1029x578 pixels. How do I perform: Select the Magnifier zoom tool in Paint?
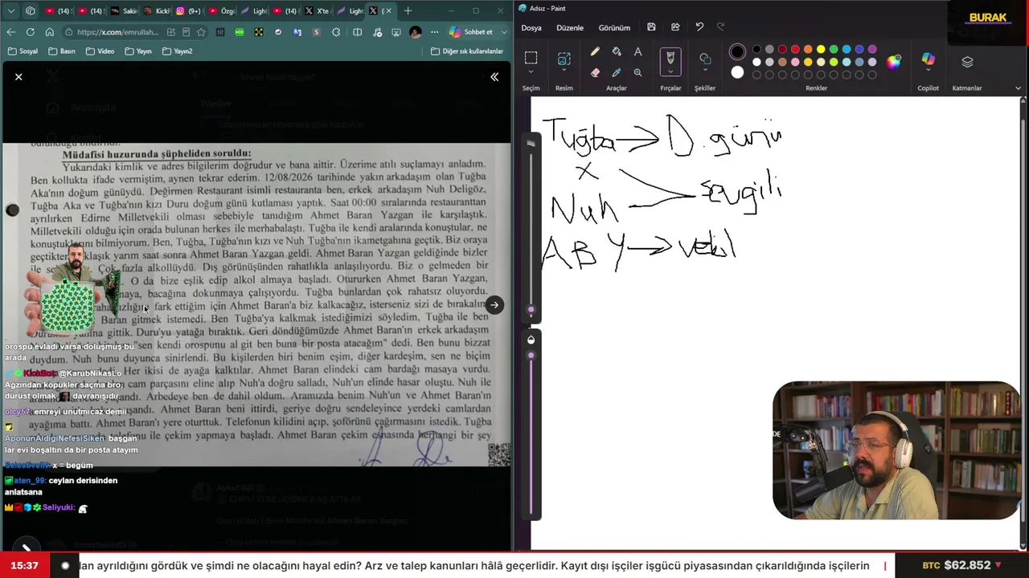coord(637,72)
